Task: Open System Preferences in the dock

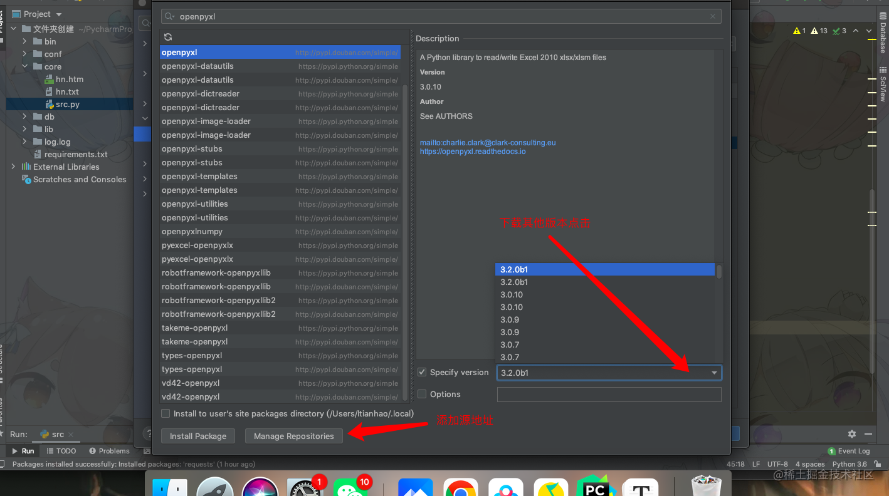Action: (305, 488)
